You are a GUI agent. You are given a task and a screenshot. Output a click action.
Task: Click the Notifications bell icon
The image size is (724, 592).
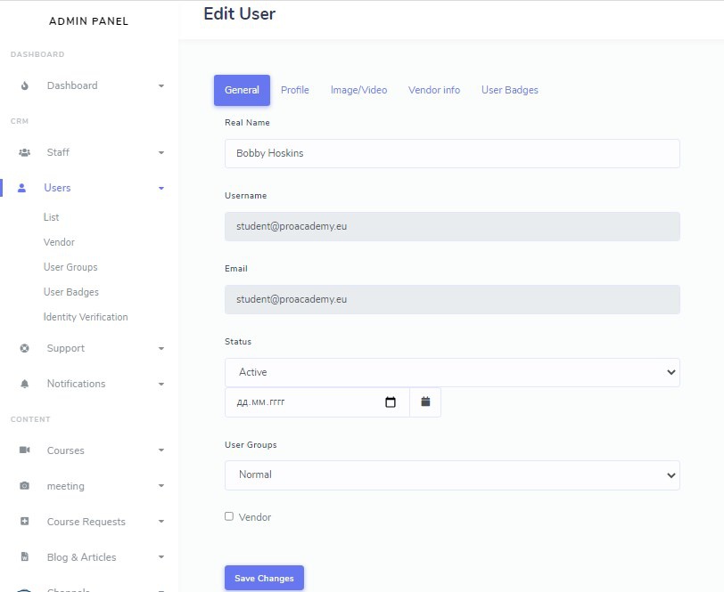(25, 385)
